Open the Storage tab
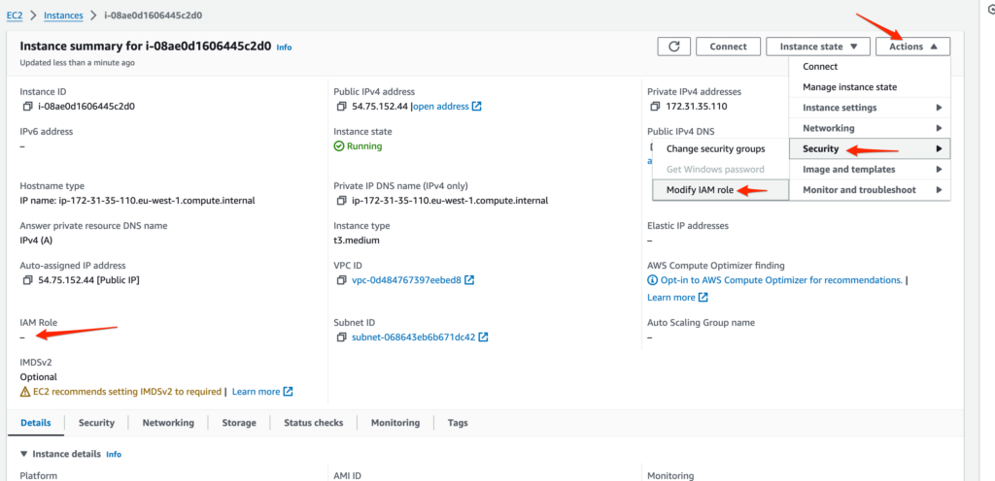995x481 pixels. [239, 423]
